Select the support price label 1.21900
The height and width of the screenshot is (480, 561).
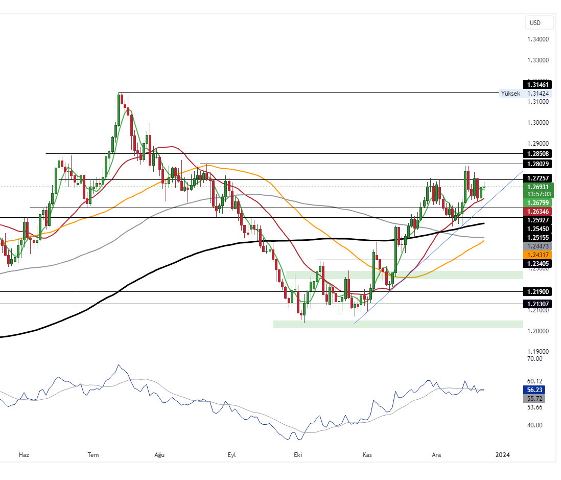click(x=537, y=291)
